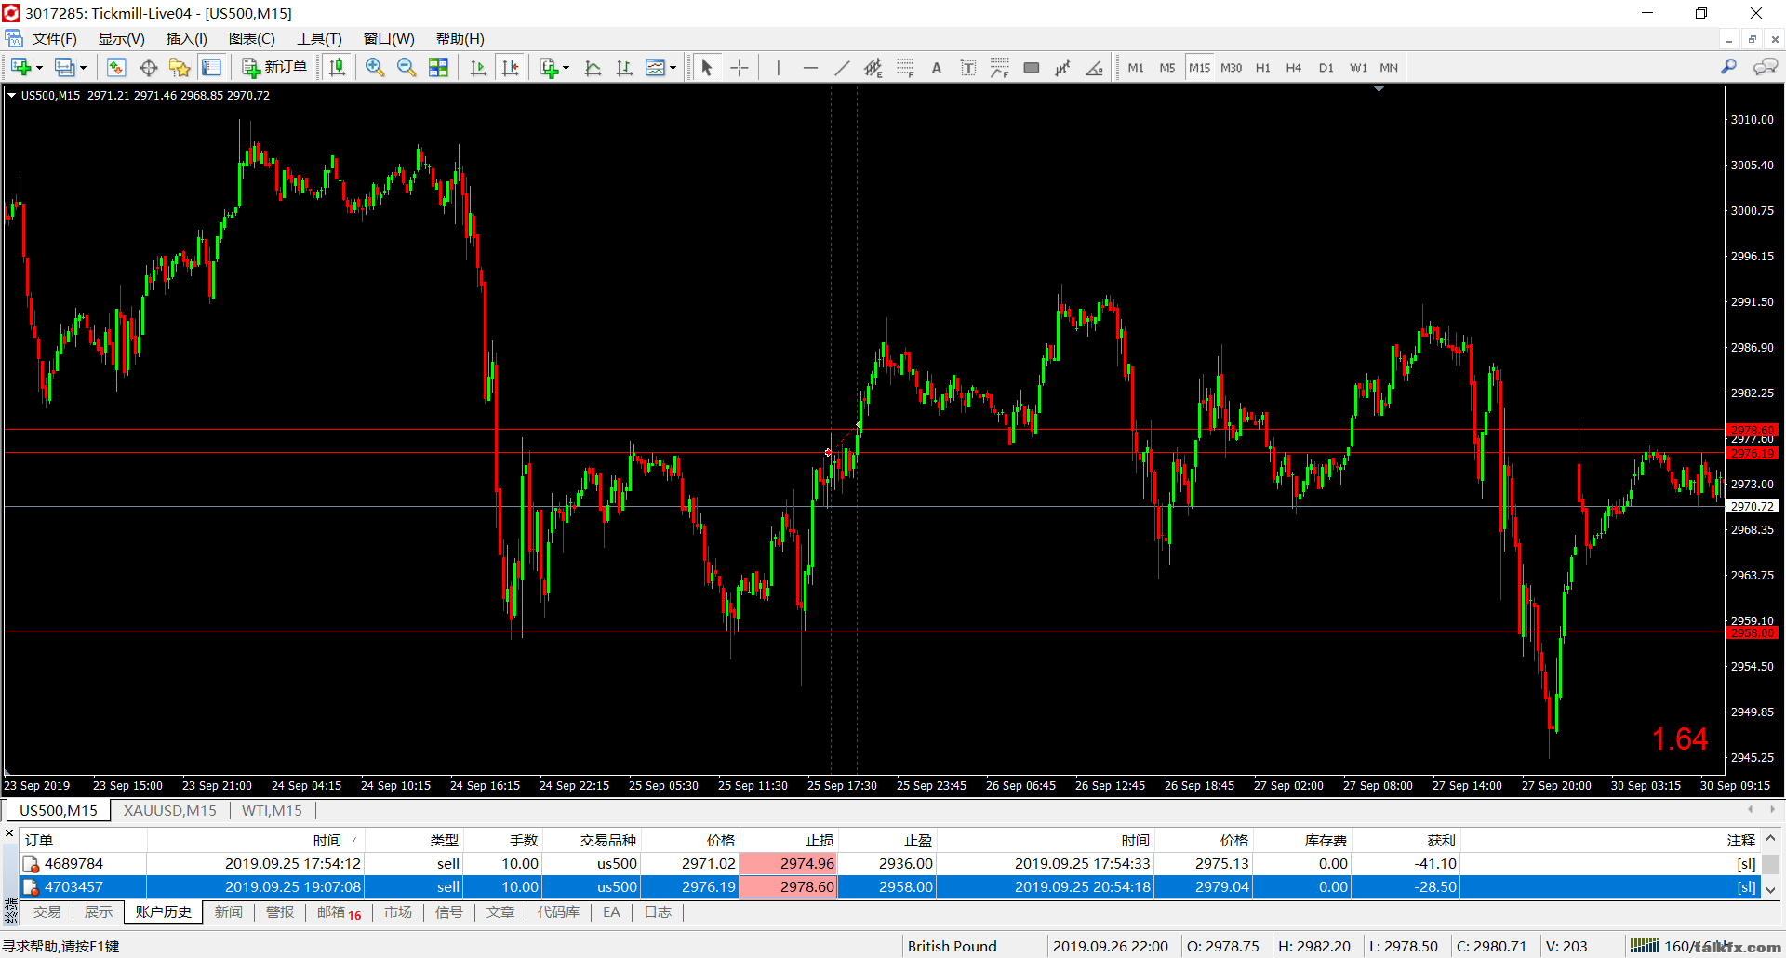Open the 邮箱 mailbox tab
The height and width of the screenshot is (958, 1786).
[x=339, y=912]
